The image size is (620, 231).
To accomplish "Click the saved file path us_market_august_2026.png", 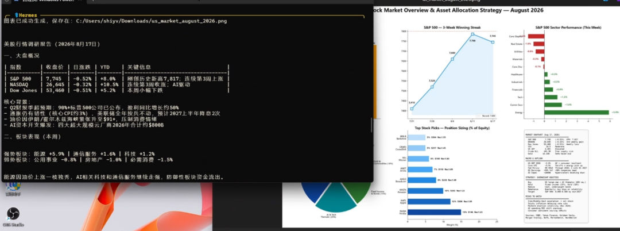I will [152, 21].
